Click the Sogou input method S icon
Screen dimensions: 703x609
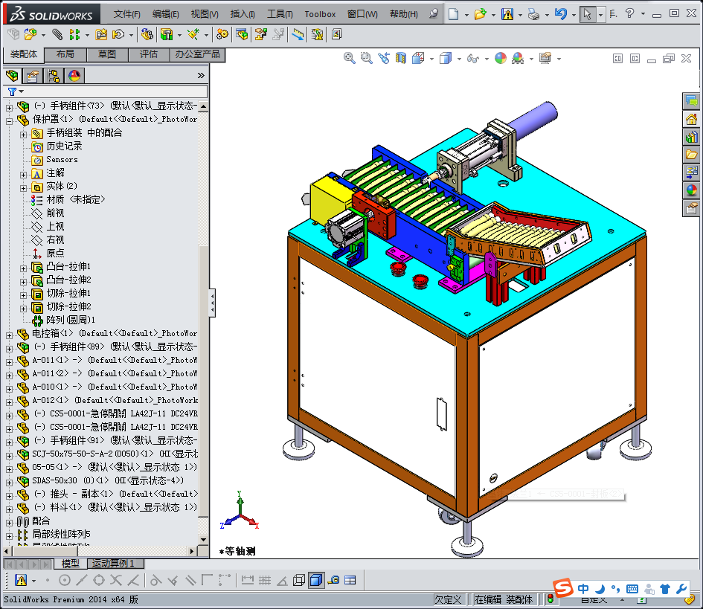click(x=564, y=587)
